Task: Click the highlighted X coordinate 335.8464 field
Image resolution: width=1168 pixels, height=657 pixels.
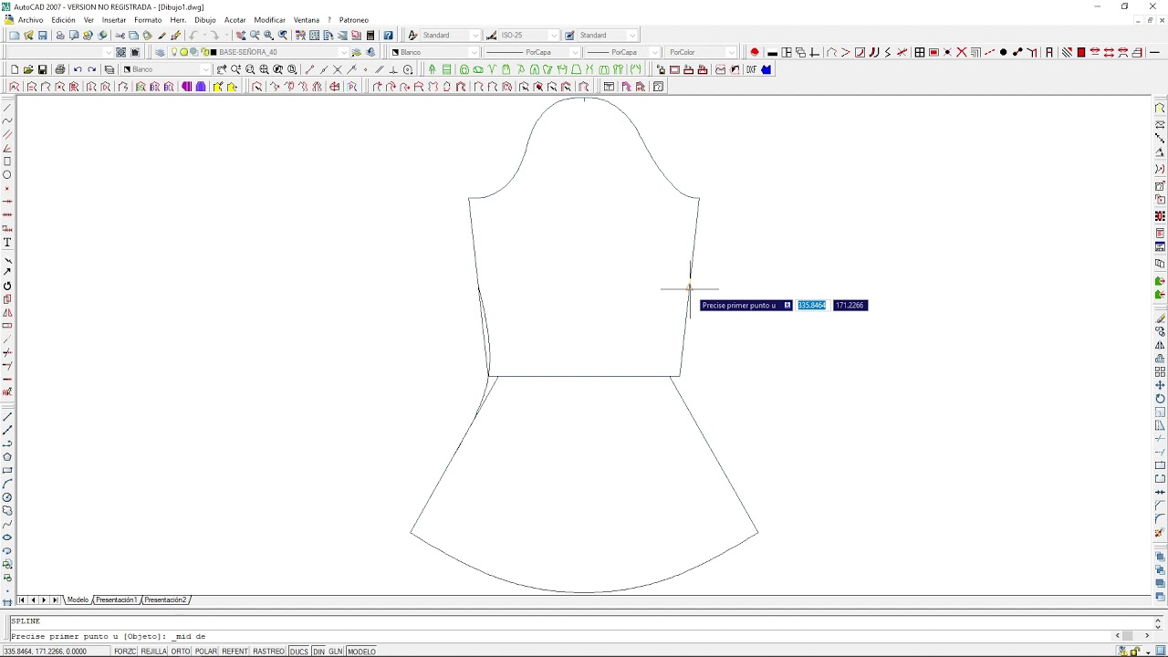Action: click(x=812, y=306)
